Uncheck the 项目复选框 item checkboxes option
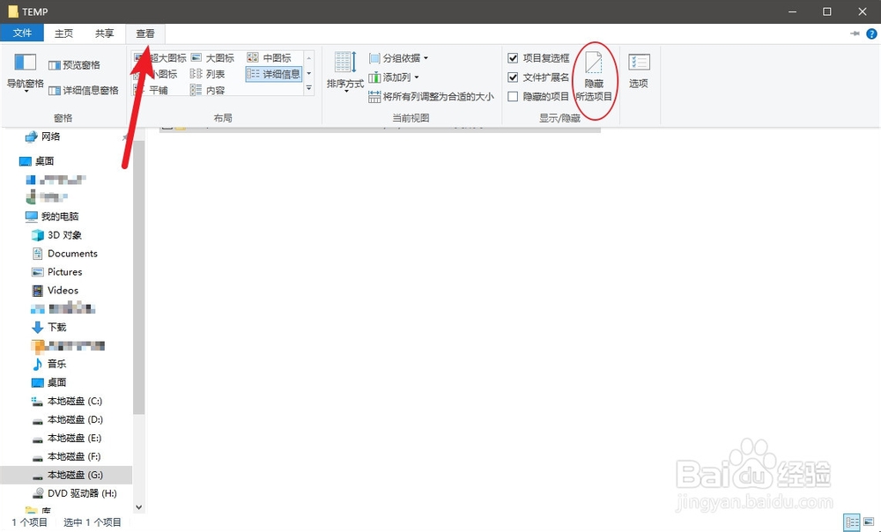 pyautogui.click(x=514, y=58)
